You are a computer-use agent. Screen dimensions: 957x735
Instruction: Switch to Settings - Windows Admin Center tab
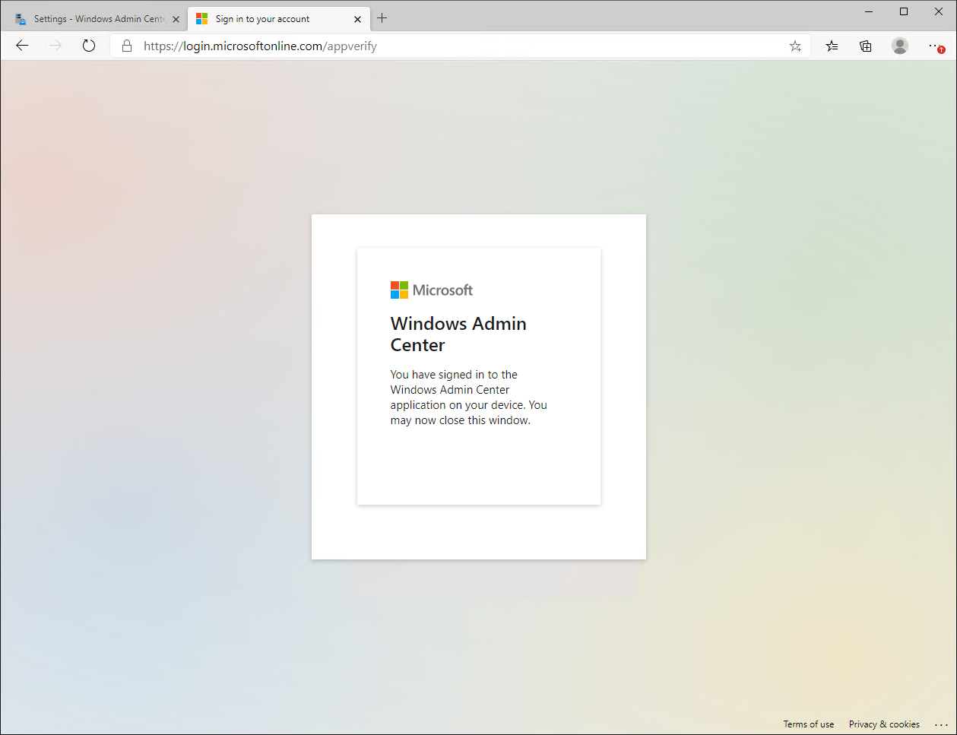pyautogui.click(x=97, y=19)
